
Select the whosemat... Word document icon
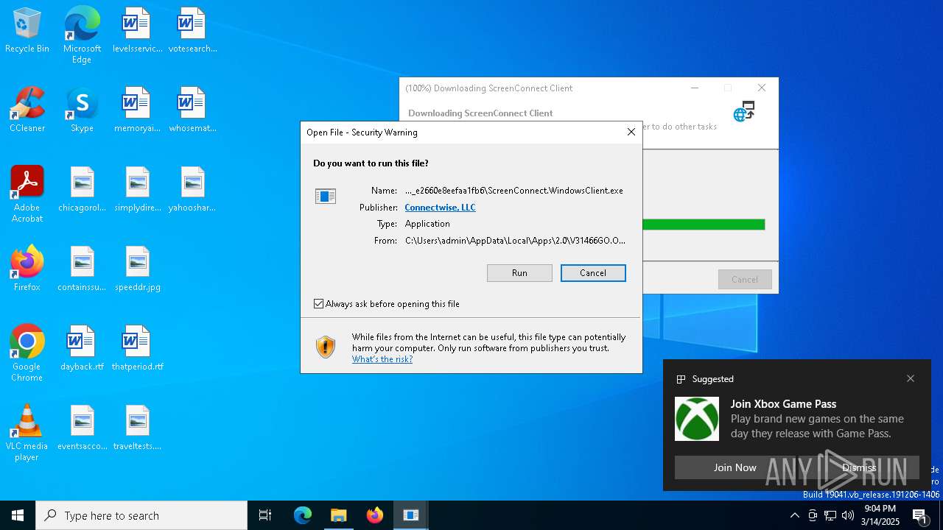[192, 110]
